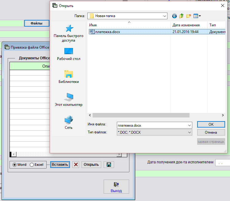This screenshot has width=230, height=201.
Task: Expand the Тип файлов dropdown
Action: [190, 132]
